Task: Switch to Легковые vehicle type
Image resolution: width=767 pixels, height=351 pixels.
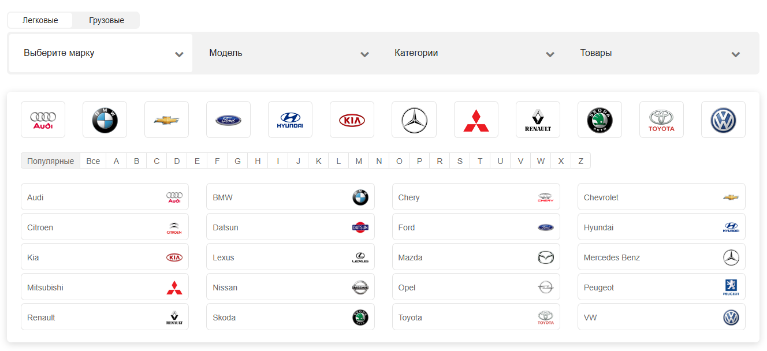Action: (40, 20)
